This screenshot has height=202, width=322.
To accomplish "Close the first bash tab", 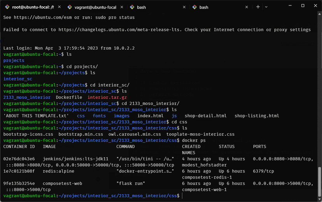I will click(x=184, y=7).
